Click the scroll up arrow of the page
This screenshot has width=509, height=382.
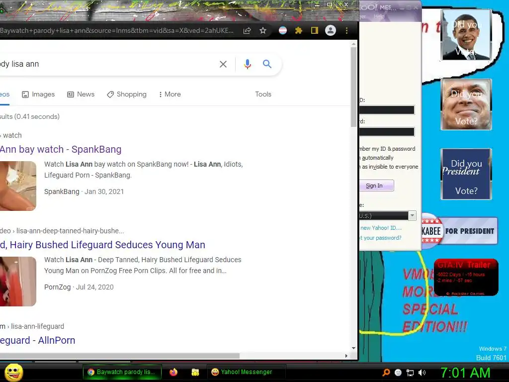pyautogui.click(x=353, y=43)
